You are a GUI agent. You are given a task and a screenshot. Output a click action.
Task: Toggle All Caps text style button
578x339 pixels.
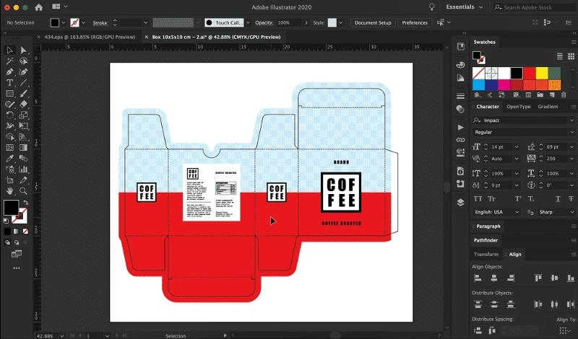tap(478, 198)
